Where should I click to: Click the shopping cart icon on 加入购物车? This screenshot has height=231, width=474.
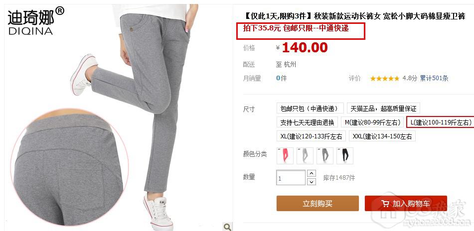(385, 204)
